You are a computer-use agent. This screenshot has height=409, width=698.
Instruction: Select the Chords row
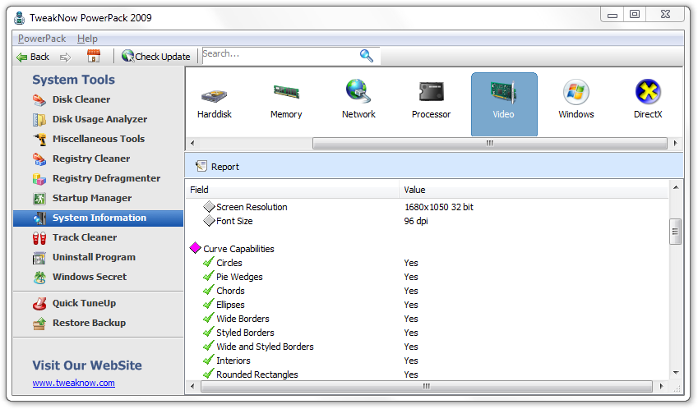(428, 291)
